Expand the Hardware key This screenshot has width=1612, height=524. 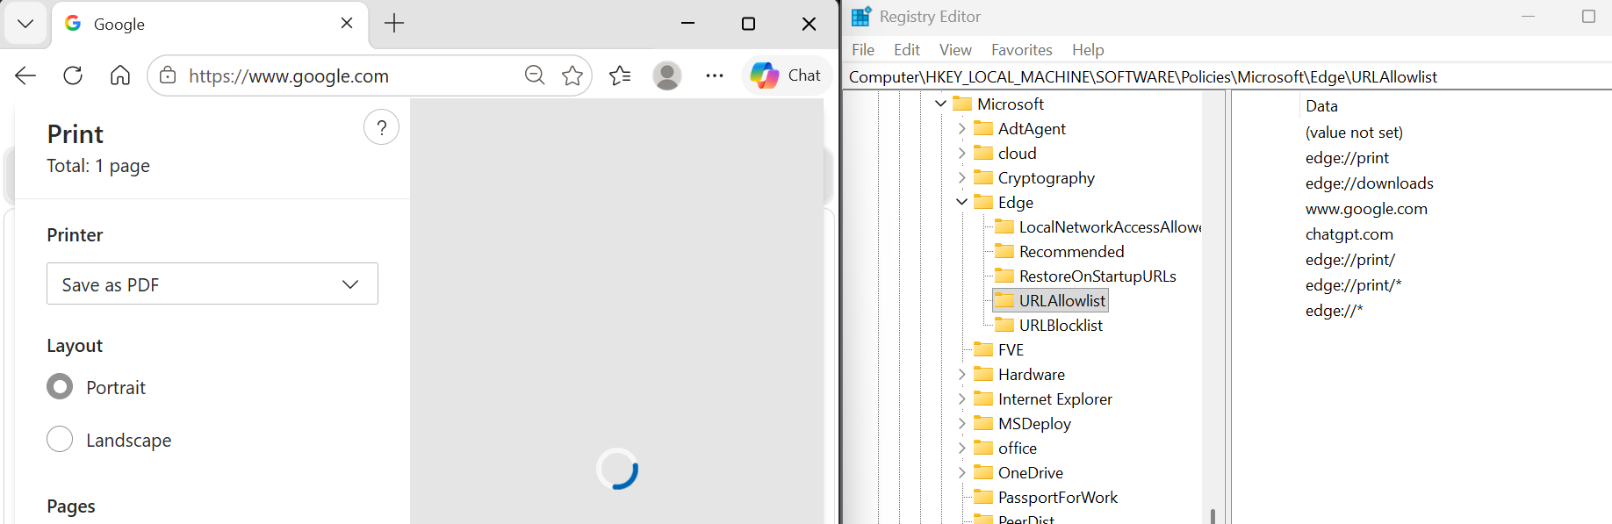point(962,374)
